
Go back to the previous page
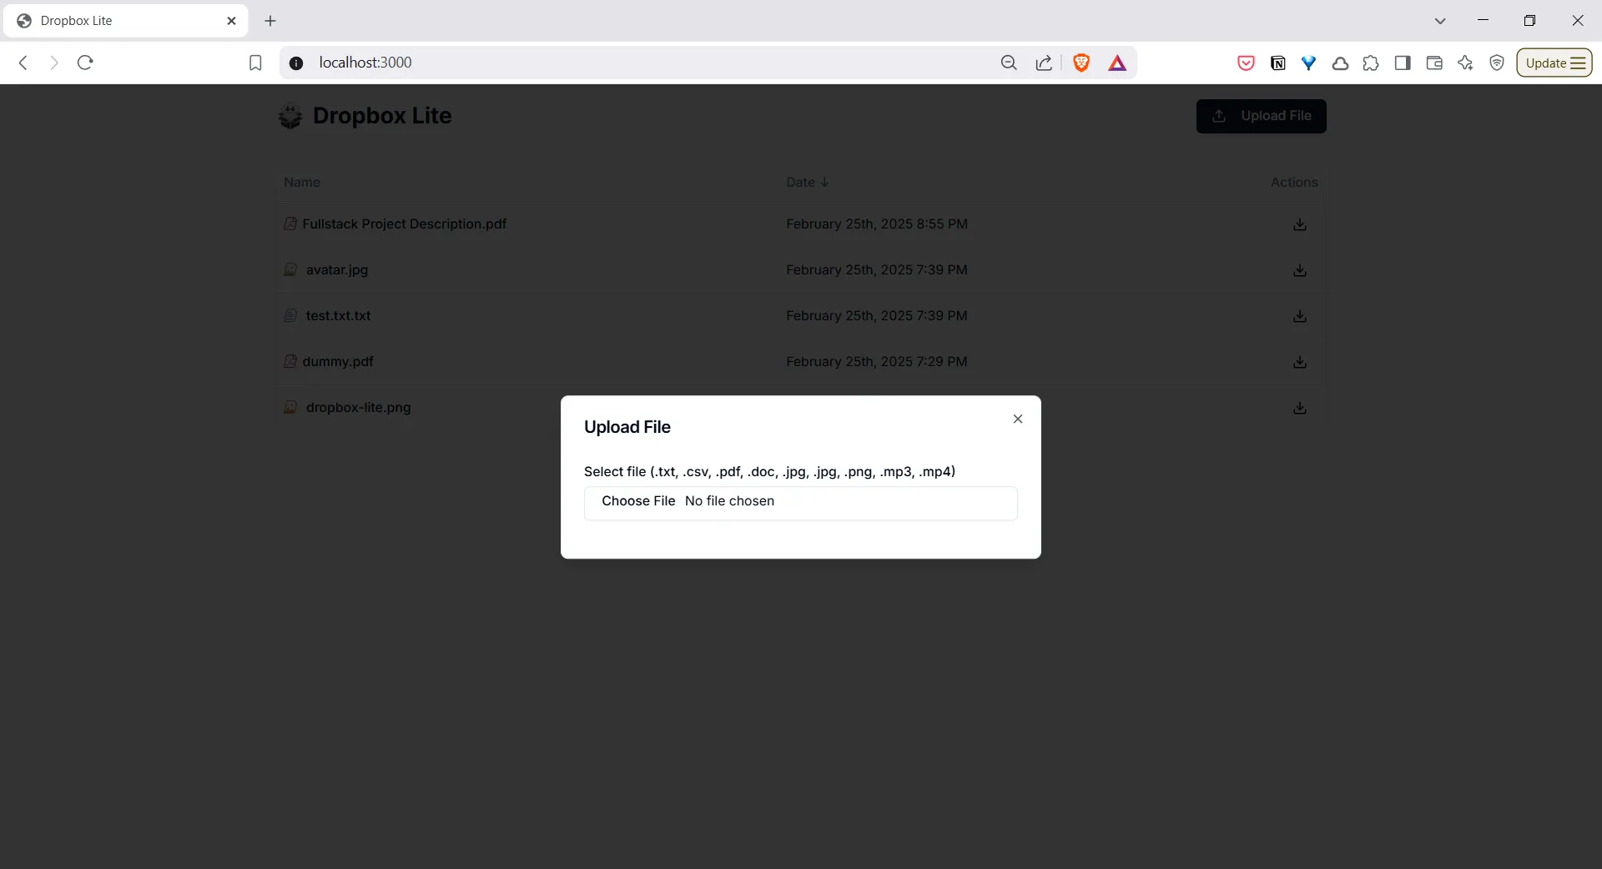coord(23,63)
